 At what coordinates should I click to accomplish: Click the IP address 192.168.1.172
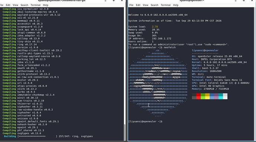(162, 39)
